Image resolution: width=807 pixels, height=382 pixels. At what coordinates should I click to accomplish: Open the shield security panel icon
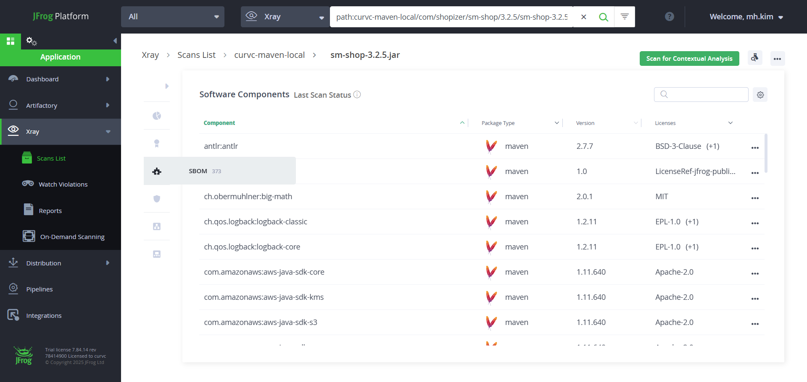pos(157,199)
